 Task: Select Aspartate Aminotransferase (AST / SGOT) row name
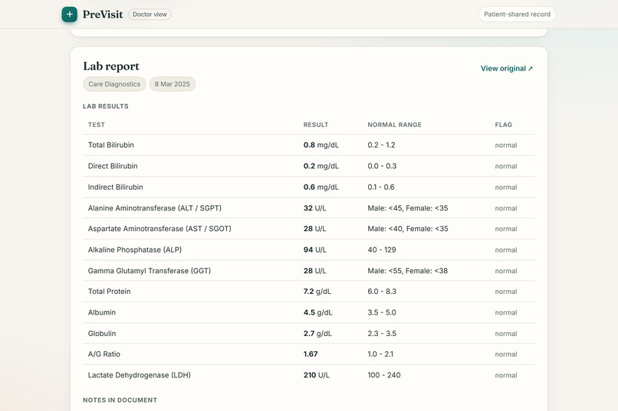[159, 229]
